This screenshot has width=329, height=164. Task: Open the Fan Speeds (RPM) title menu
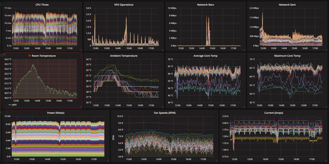(164, 113)
